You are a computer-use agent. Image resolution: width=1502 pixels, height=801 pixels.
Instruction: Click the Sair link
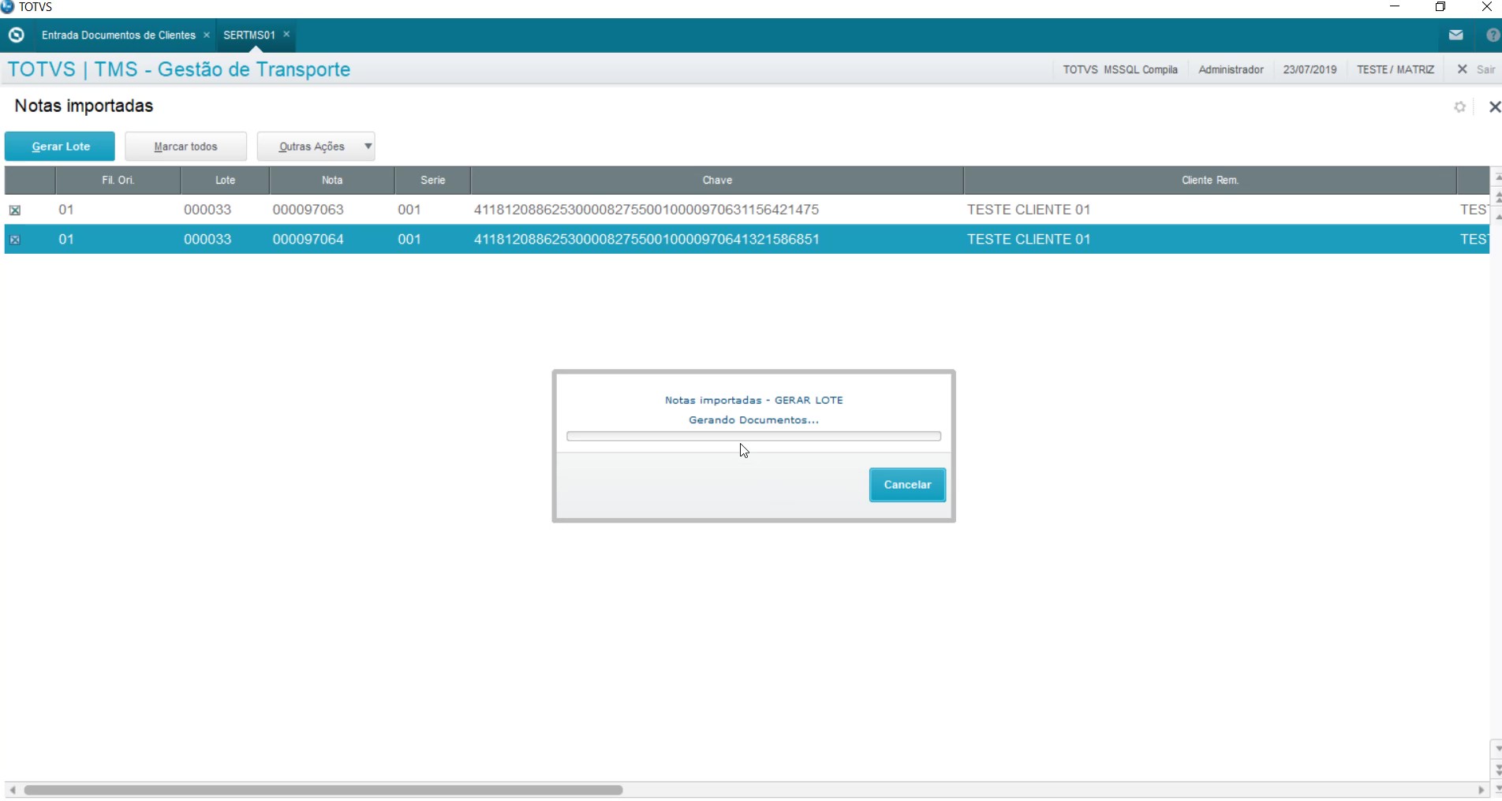pyautogui.click(x=1486, y=69)
